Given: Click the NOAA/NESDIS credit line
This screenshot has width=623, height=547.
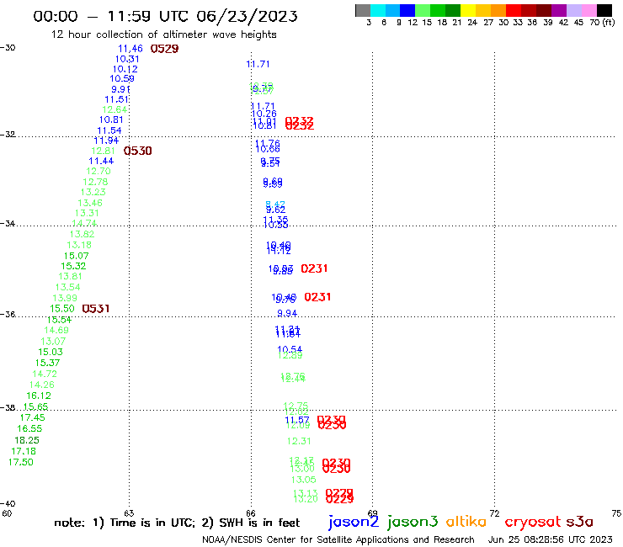Looking at the screenshot, I should pyautogui.click(x=338, y=540).
